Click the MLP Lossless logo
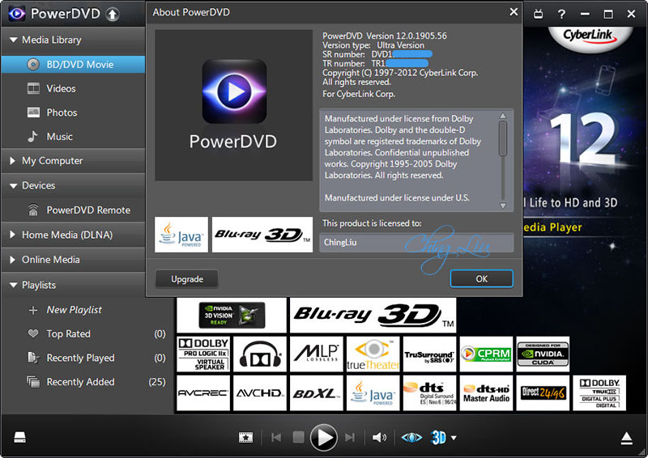648x458 pixels. click(x=317, y=354)
